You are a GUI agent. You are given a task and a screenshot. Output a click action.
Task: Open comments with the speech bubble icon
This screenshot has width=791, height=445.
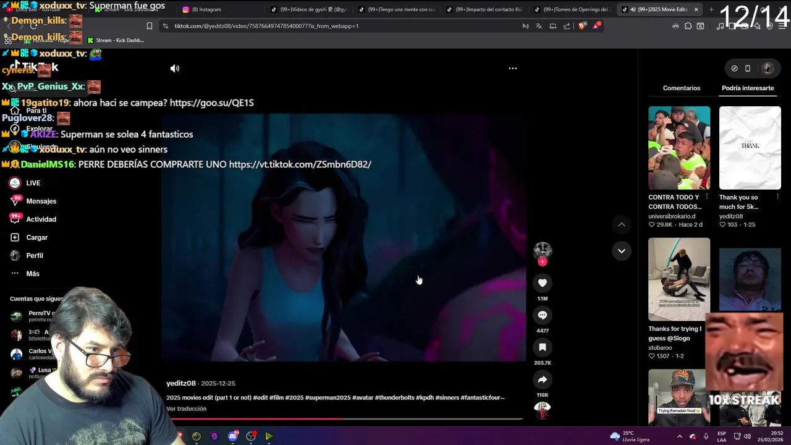coord(543,315)
